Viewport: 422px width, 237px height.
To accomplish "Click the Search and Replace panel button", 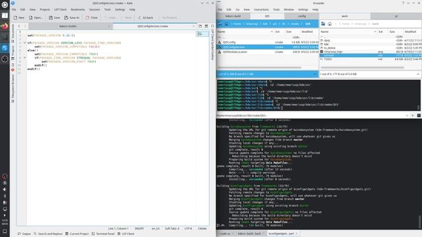I will pos(48,234).
